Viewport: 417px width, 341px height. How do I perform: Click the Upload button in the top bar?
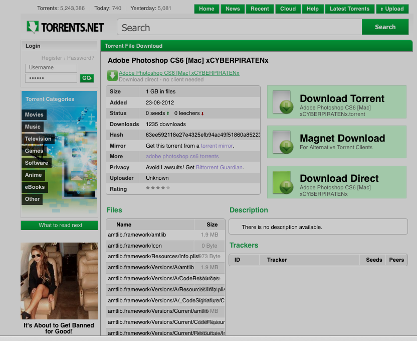click(392, 9)
